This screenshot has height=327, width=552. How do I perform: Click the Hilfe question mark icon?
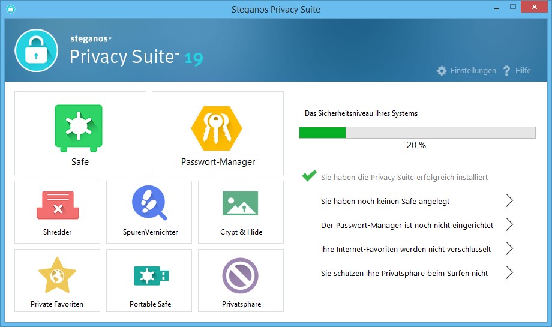tap(506, 71)
